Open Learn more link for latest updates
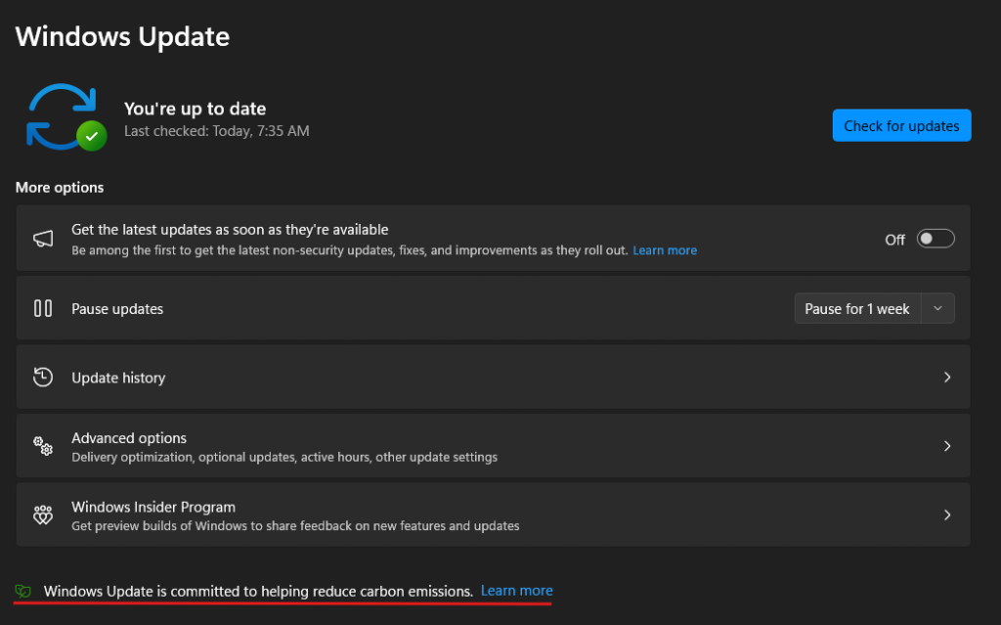The width and height of the screenshot is (1001, 625). [665, 250]
